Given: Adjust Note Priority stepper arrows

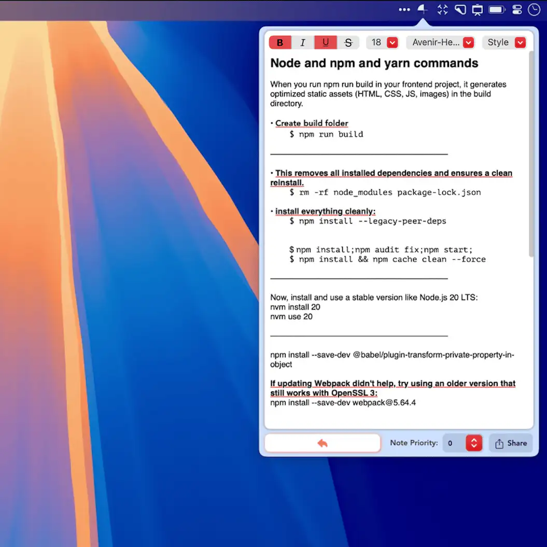Looking at the screenshot, I should [x=474, y=443].
